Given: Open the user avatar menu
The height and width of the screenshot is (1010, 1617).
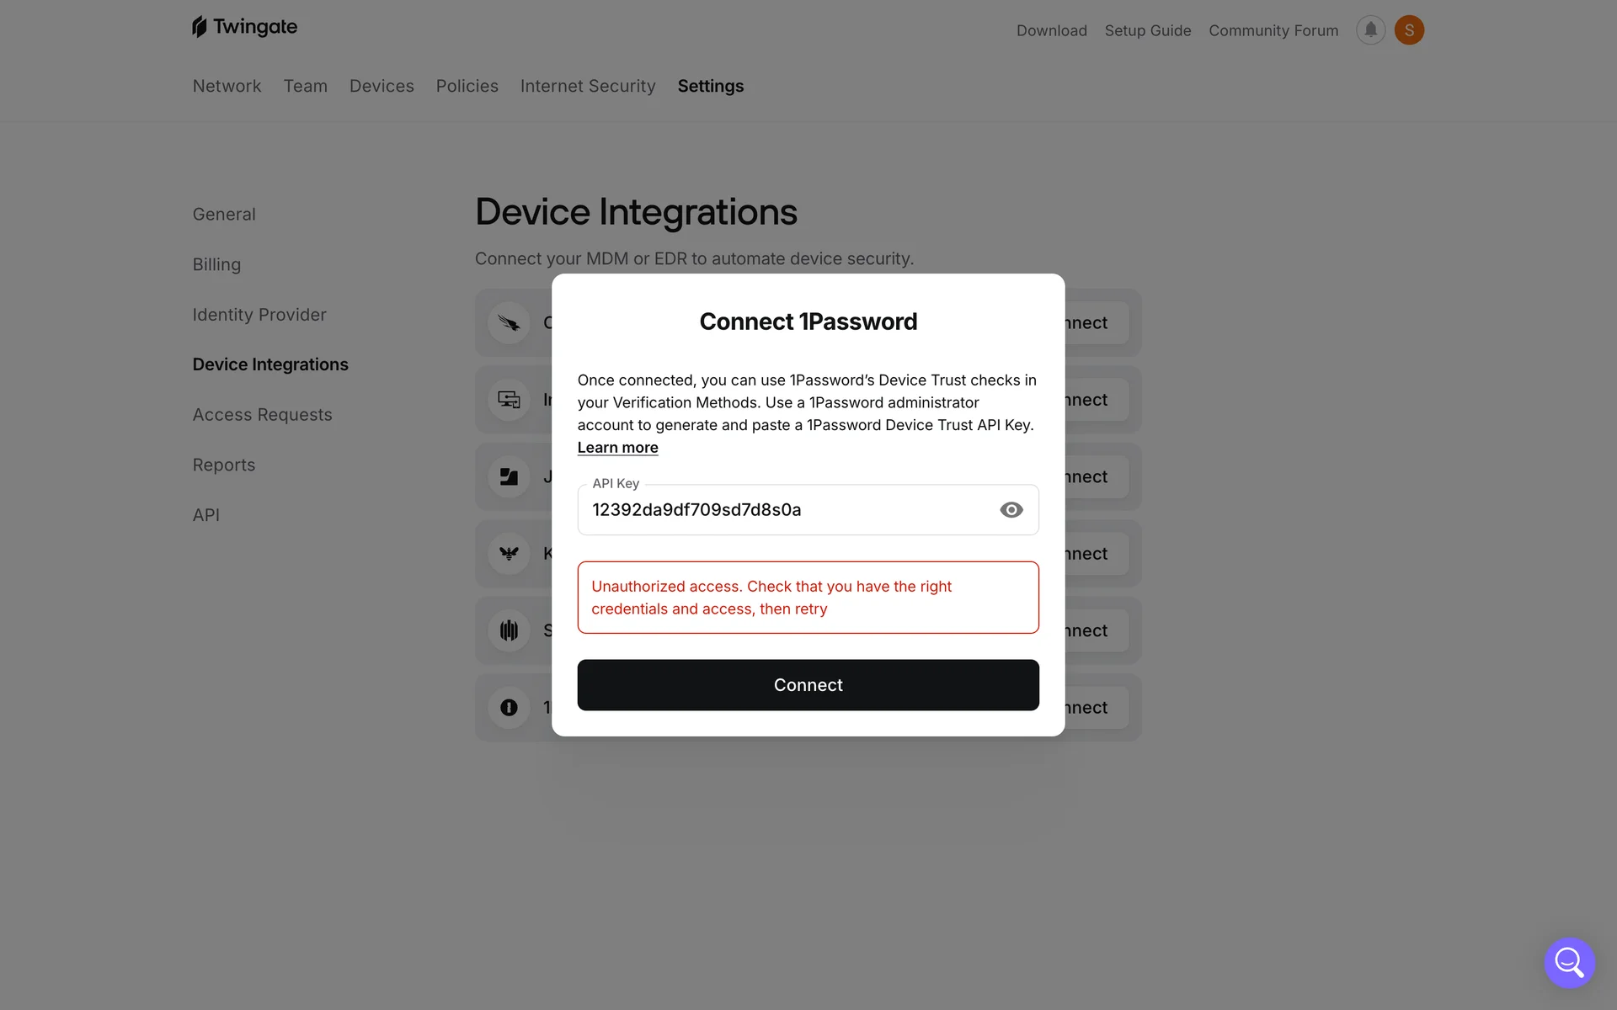Looking at the screenshot, I should [x=1409, y=30].
